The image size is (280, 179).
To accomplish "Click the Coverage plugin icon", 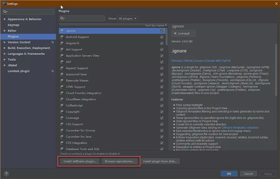I will pyautogui.click(x=62, y=118).
